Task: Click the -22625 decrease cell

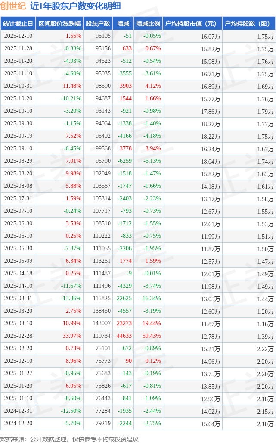Action: [x=123, y=299]
